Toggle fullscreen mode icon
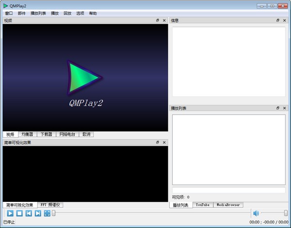Image resolution: width=291 pixels, height=228 pixels. click(x=47, y=213)
